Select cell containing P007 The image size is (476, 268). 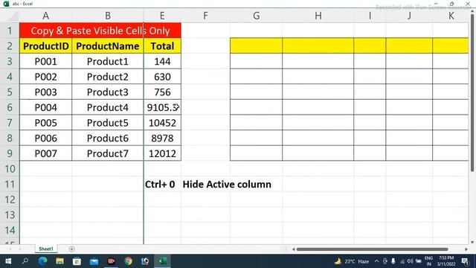point(45,153)
